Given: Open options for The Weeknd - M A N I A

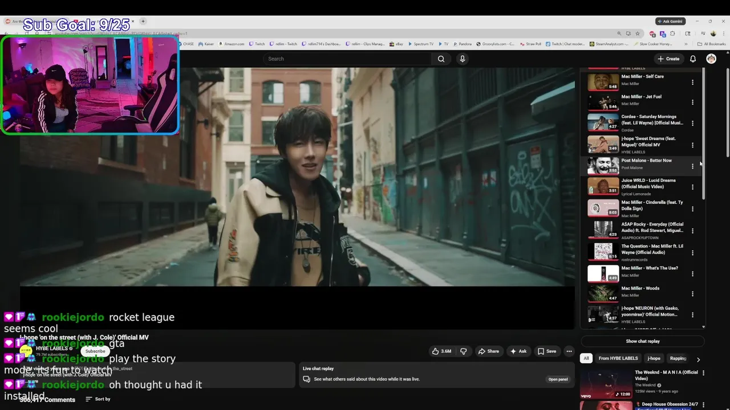Looking at the screenshot, I should point(703,373).
